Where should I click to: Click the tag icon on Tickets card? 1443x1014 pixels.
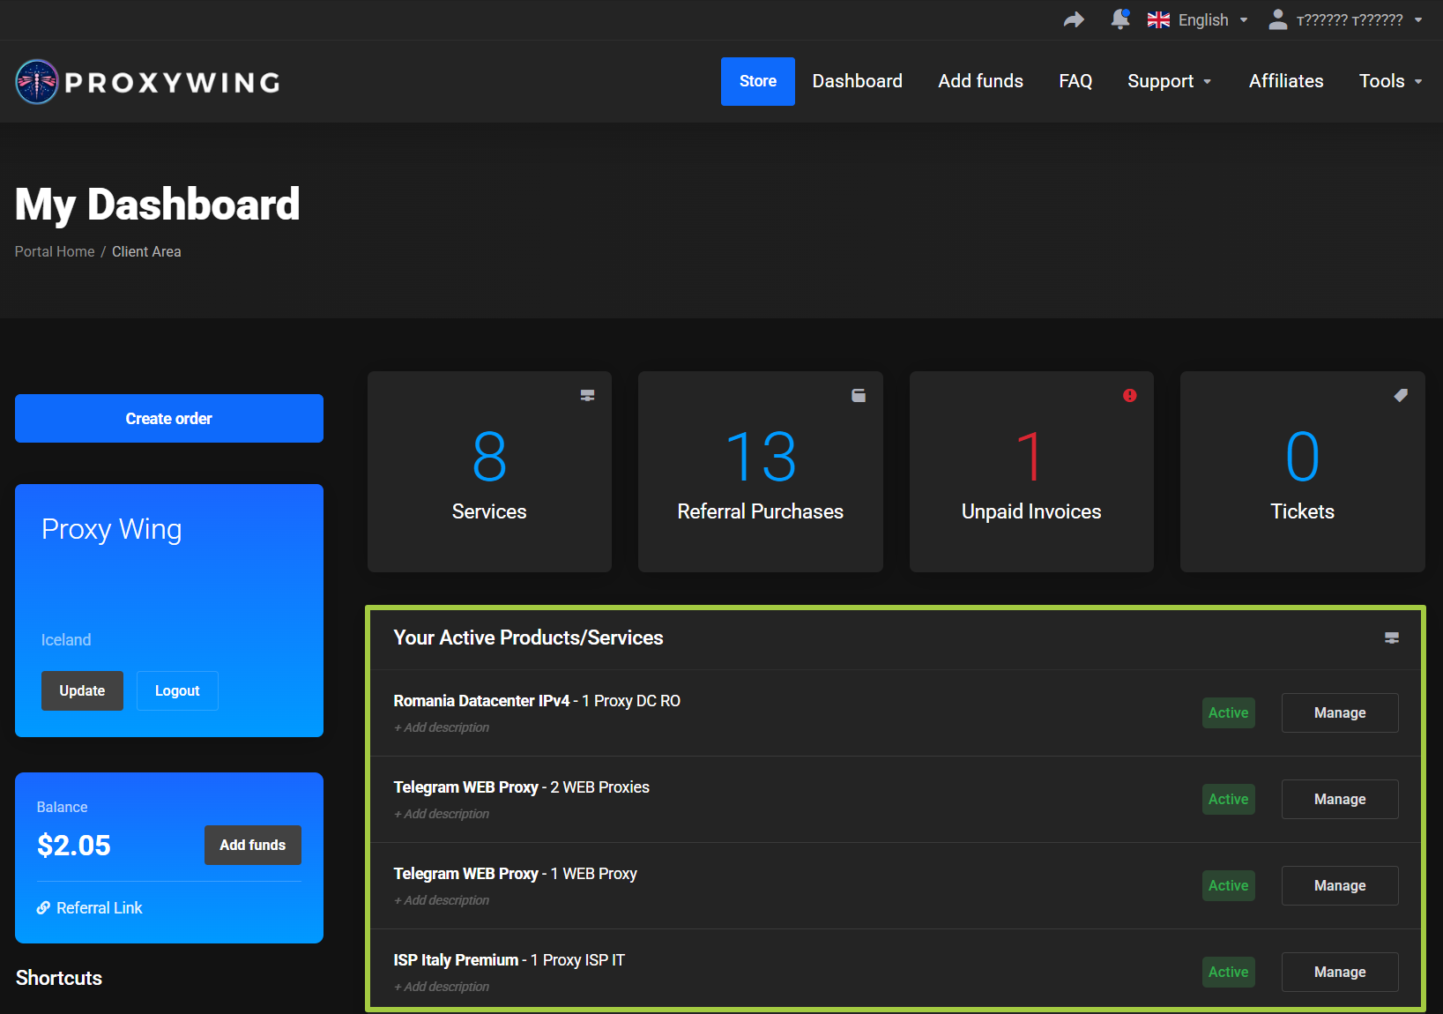(x=1401, y=395)
